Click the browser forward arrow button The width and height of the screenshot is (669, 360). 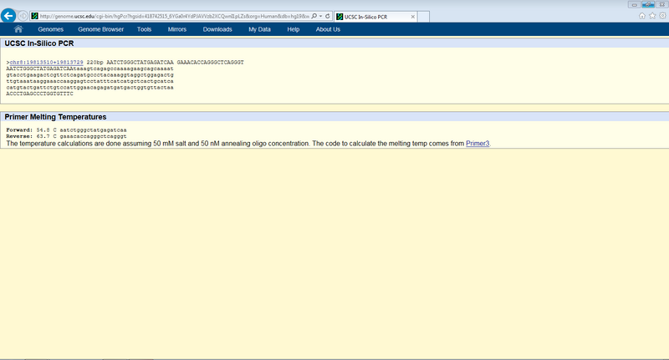23,16
